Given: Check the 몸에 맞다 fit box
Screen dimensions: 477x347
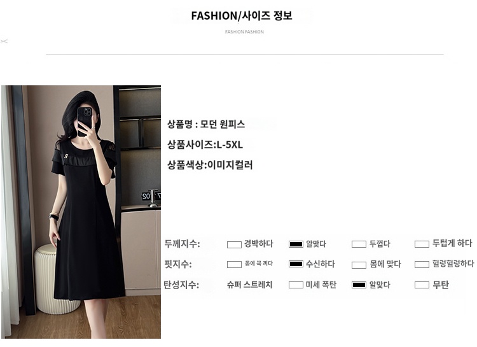Looking at the screenshot, I should [359, 265].
